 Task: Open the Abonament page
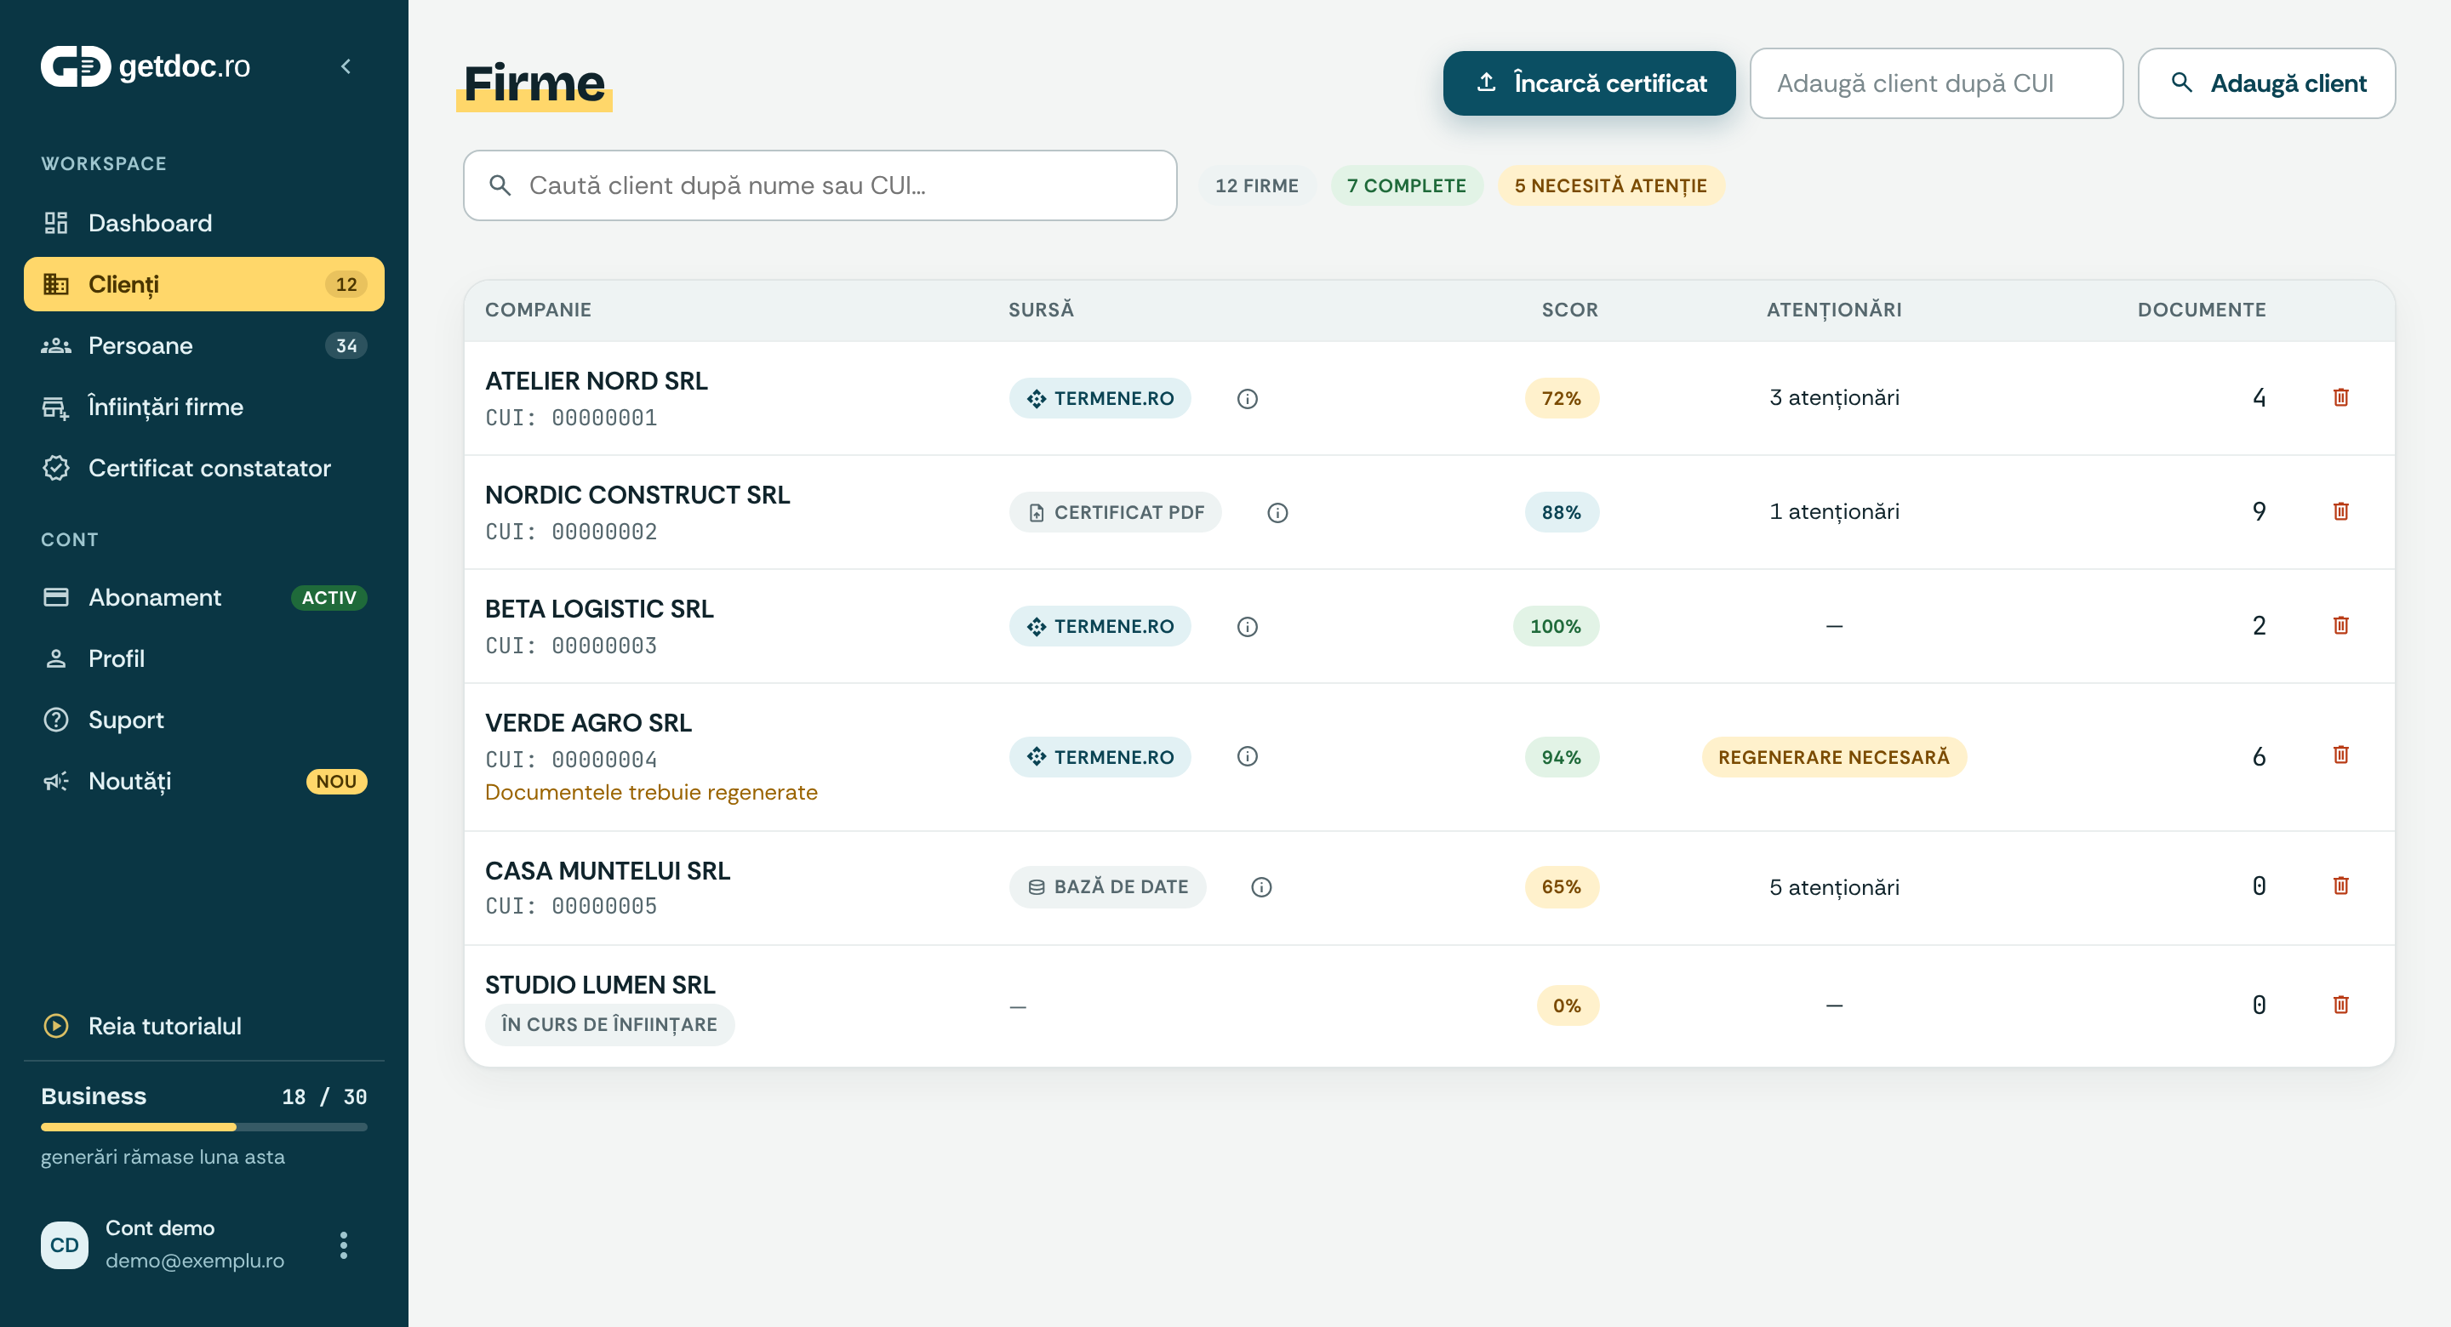click(x=203, y=597)
